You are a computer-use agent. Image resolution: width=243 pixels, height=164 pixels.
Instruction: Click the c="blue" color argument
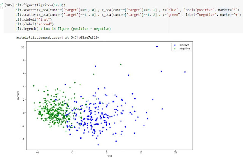(144, 9)
